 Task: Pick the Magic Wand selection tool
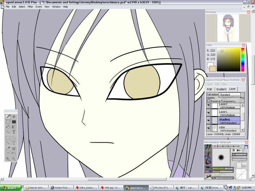tap(8, 143)
